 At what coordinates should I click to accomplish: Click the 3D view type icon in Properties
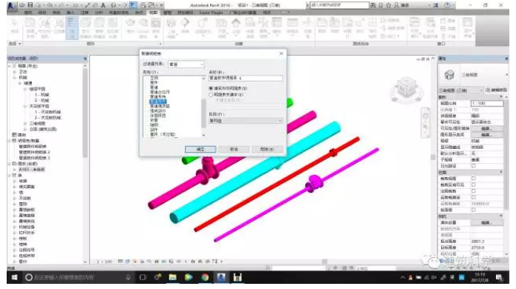point(449,75)
